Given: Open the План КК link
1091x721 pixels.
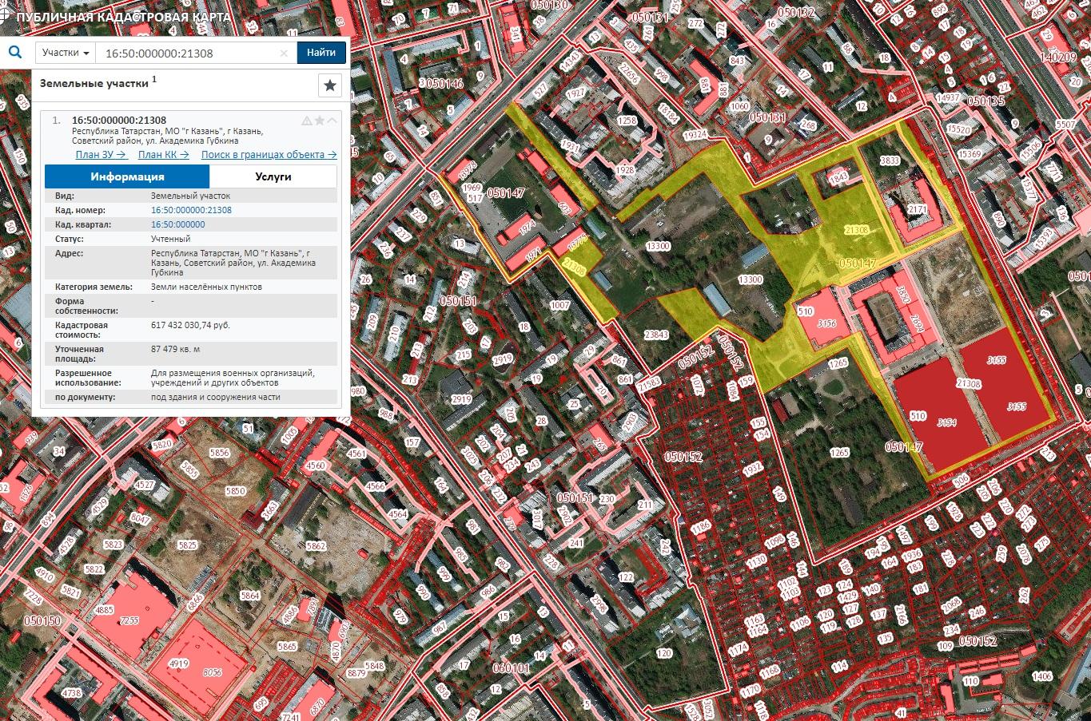Looking at the screenshot, I should [163, 155].
